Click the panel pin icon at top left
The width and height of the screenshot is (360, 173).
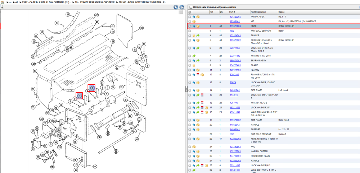click(2, 7)
